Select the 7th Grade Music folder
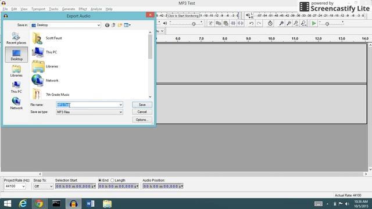The image size is (372, 209). point(51,94)
